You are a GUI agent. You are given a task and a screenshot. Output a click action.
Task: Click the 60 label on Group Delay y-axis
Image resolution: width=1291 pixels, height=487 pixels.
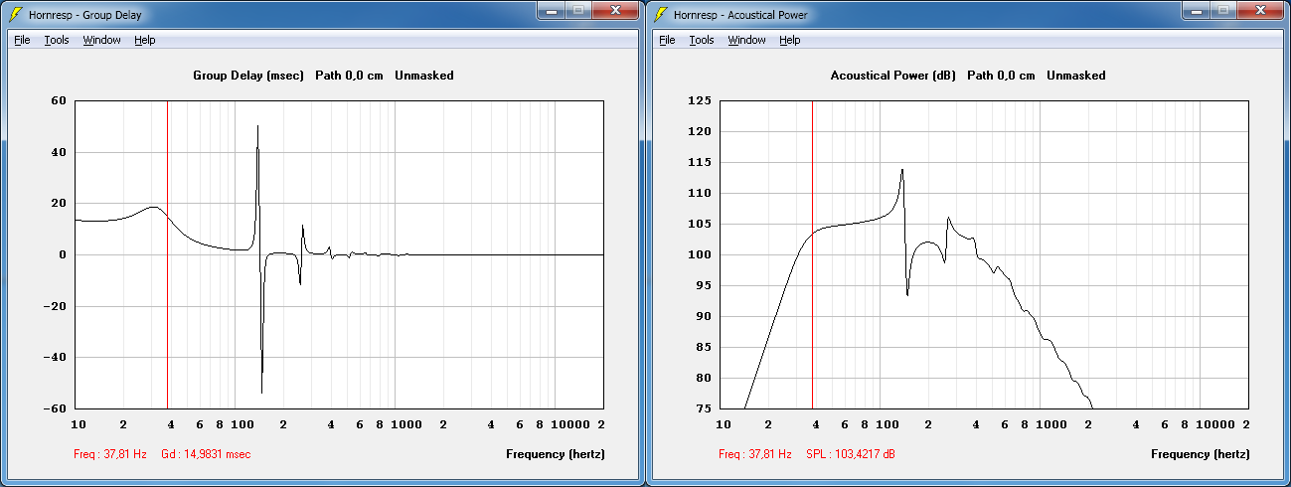(58, 101)
